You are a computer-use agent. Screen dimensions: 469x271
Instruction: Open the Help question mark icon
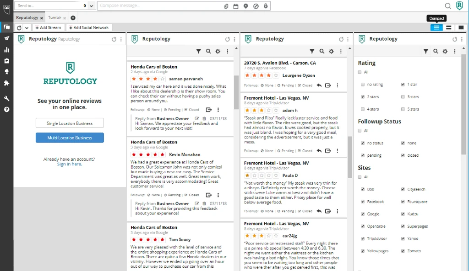click(6, 110)
